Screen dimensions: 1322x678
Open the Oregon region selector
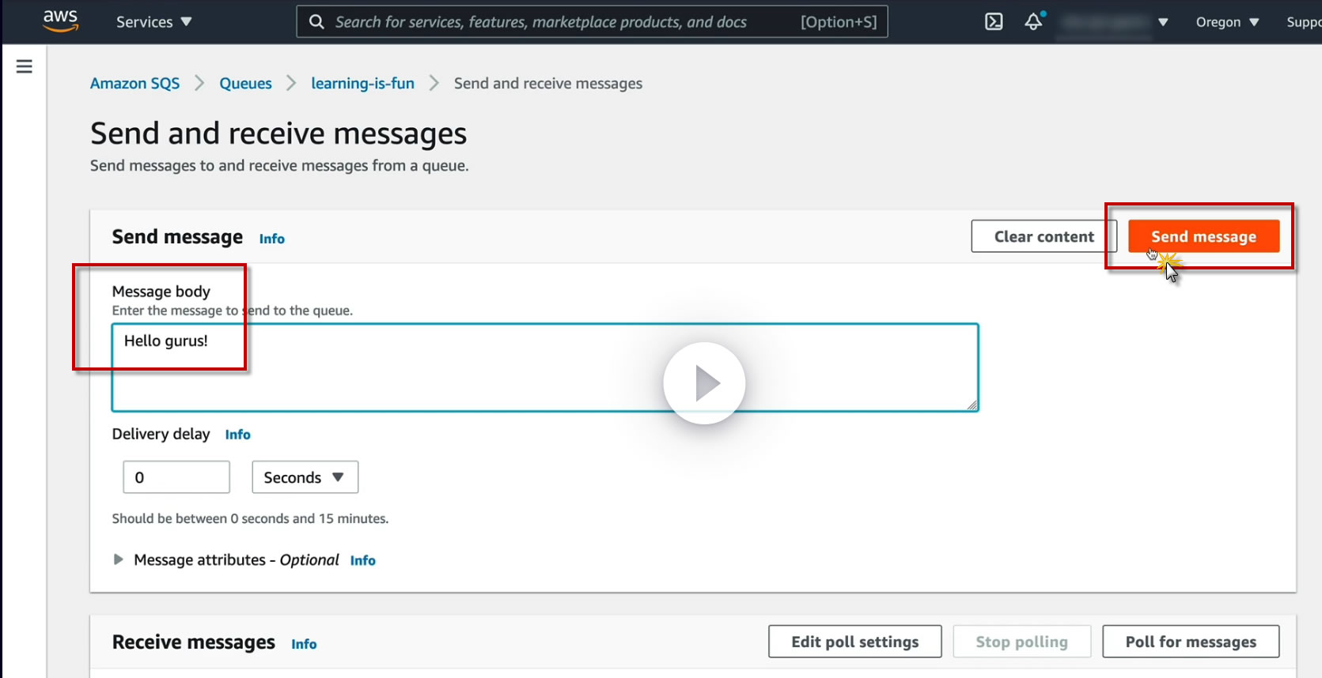[x=1226, y=21]
